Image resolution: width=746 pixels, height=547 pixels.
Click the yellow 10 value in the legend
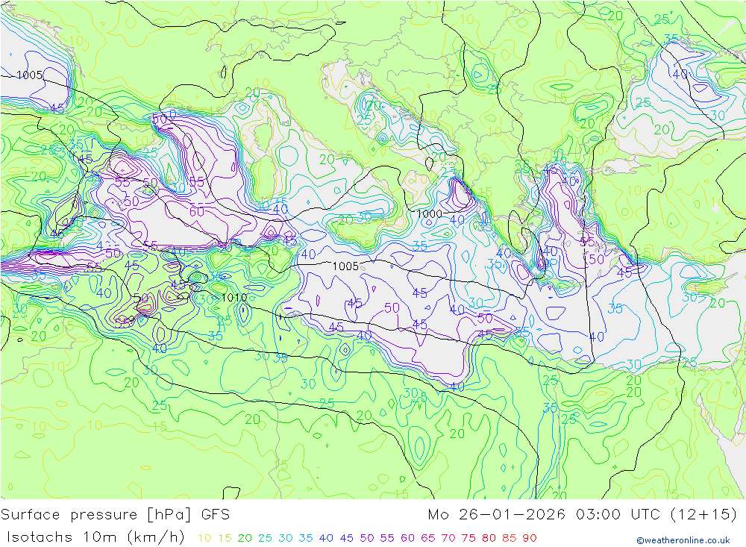(204, 538)
